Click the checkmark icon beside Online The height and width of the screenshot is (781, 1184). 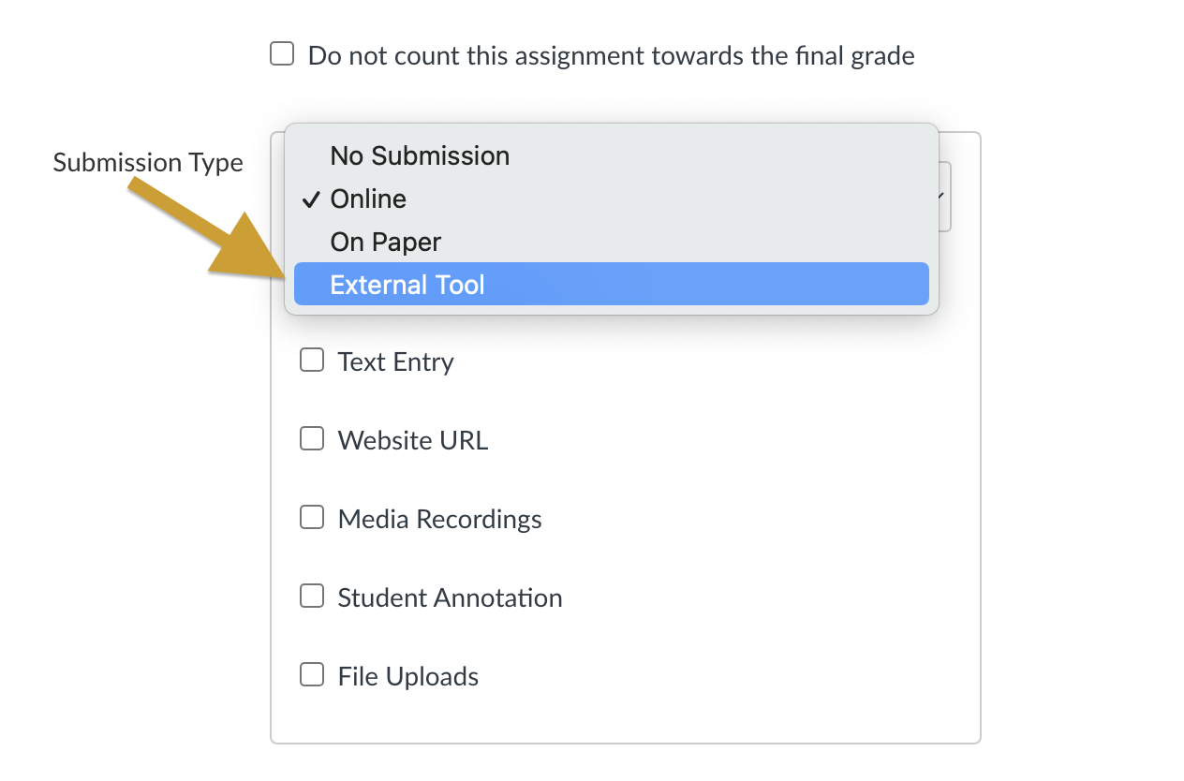(312, 199)
